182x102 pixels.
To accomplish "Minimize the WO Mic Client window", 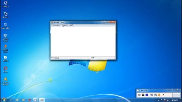I will tap(104, 22).
